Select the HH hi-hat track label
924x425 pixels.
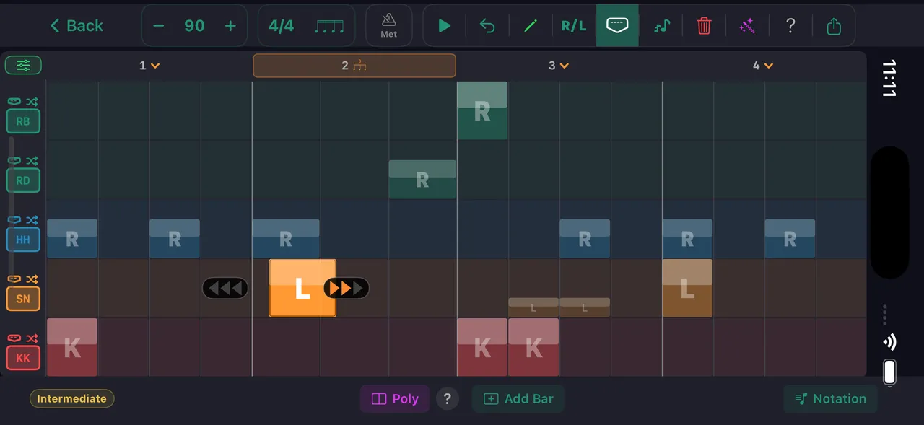pyautogui.click(x=23, y=240)
